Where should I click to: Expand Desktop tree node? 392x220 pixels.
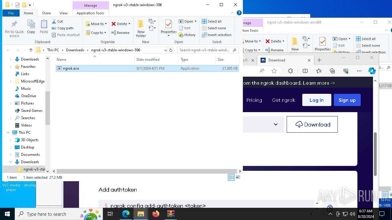pyautogui.click(x=11, y=147)
